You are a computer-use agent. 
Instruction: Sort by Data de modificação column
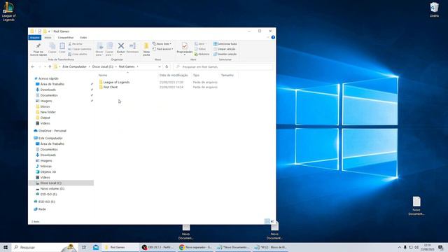point(174,76)
